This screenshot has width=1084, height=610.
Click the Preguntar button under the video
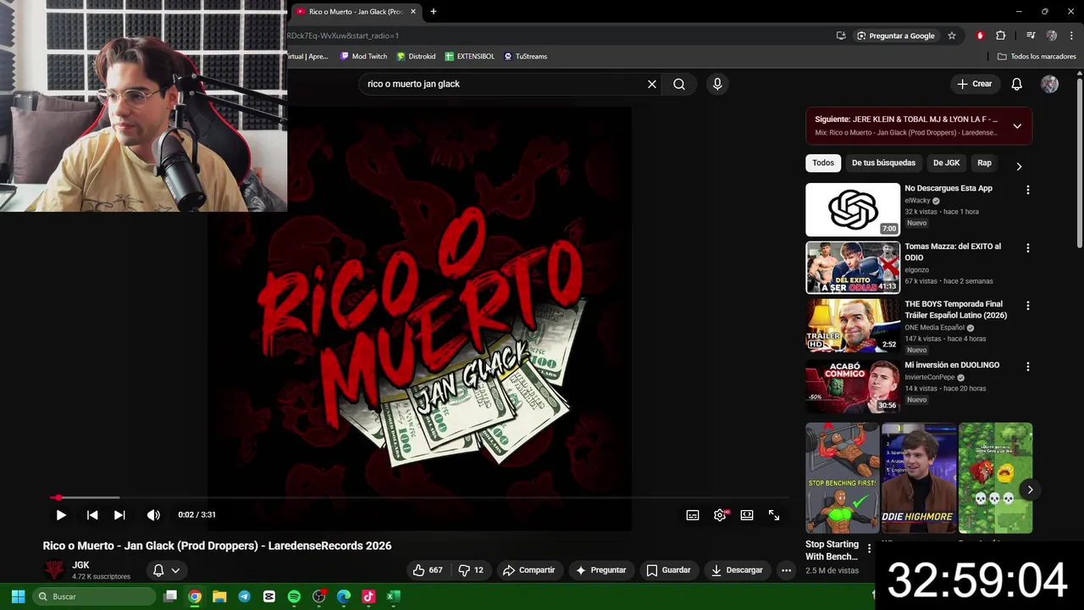(x=600, y=570)
